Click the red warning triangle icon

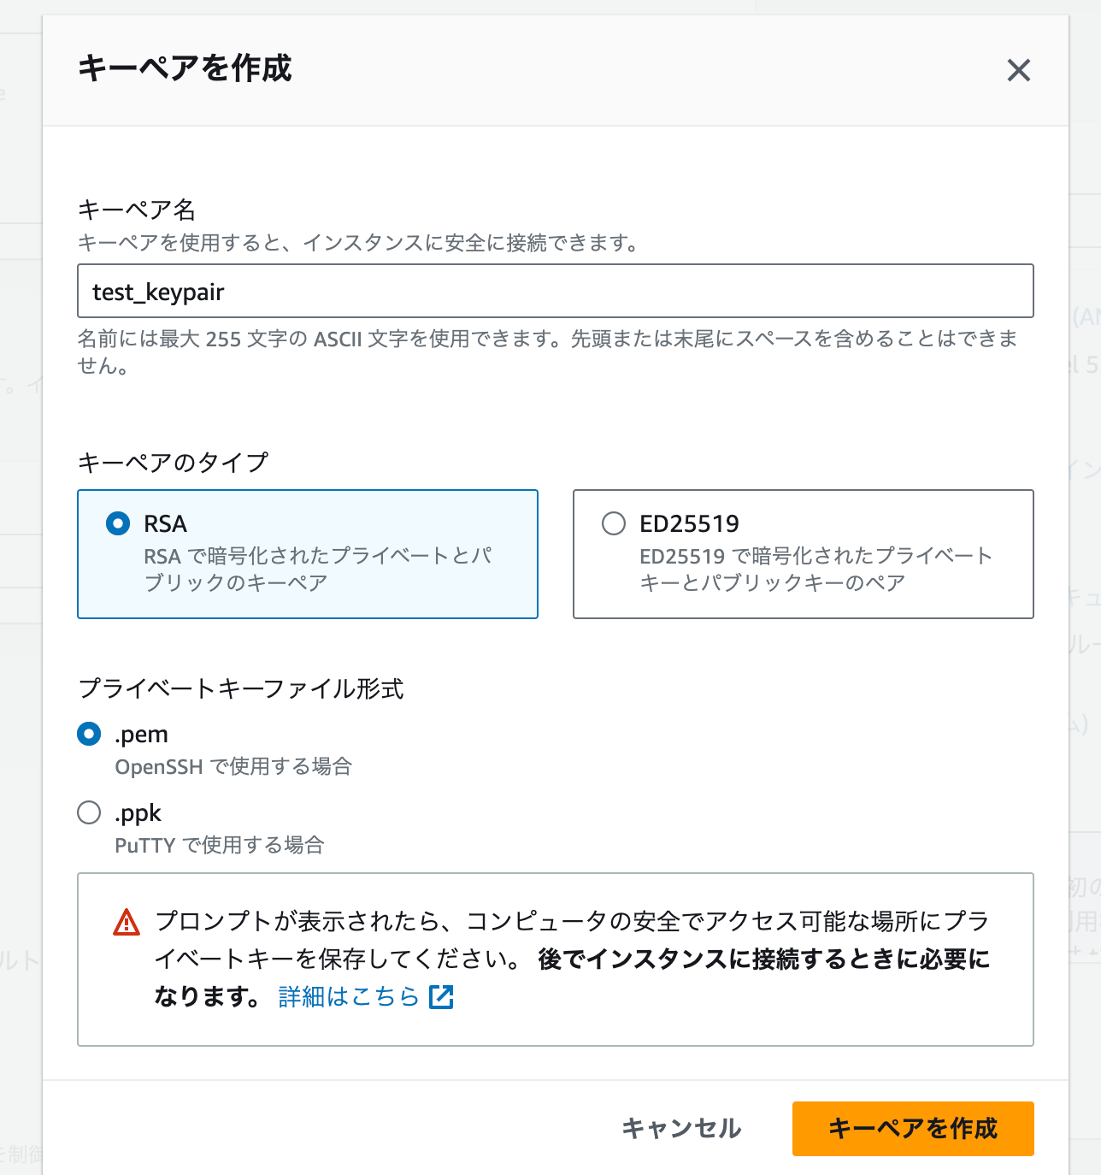tap(127, 922)
